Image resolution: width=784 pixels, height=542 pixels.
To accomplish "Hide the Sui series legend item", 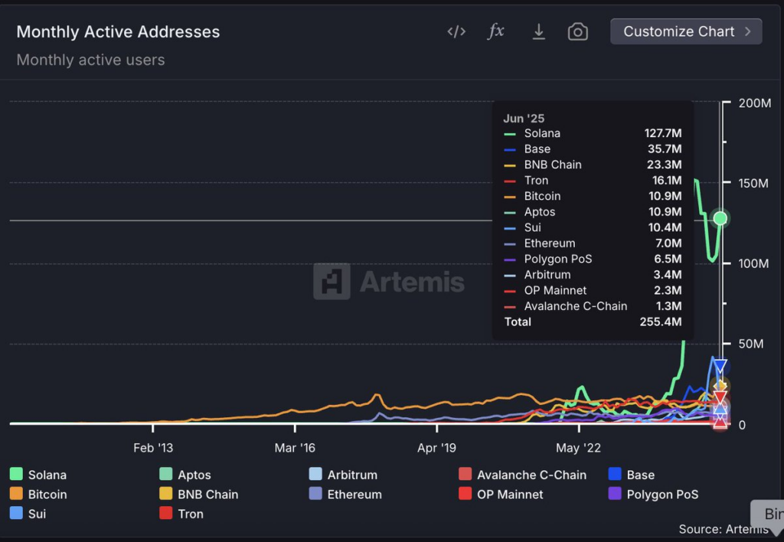I will click(x=28, y=514).
